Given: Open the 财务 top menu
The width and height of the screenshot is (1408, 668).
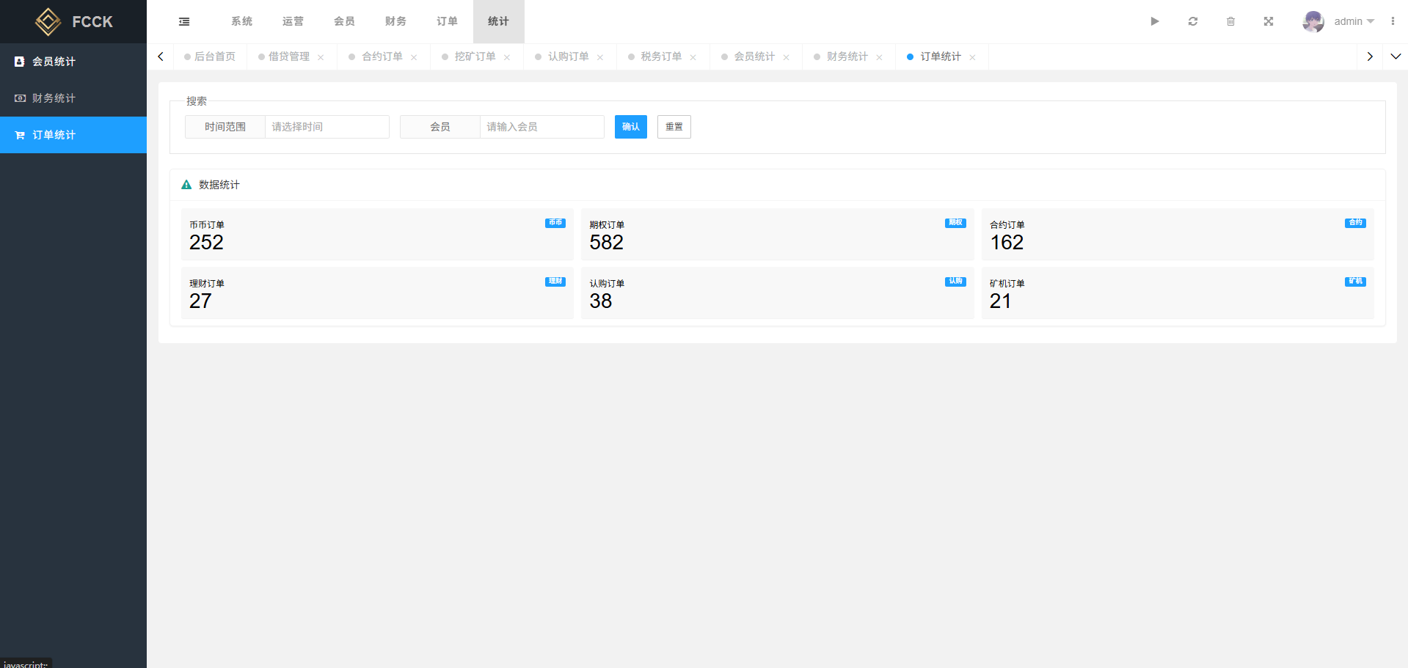Looking at the screenshot, I should tap(395, 21).
